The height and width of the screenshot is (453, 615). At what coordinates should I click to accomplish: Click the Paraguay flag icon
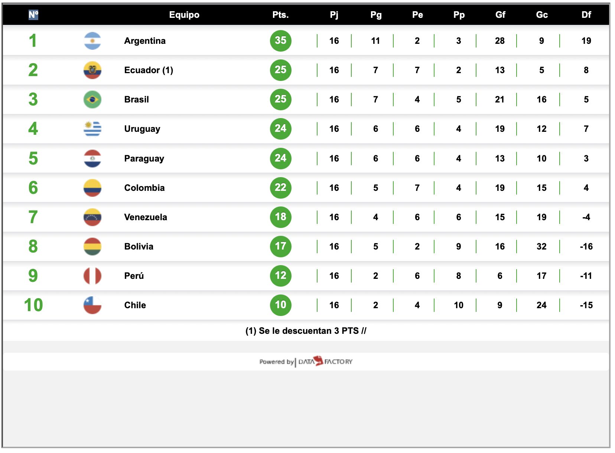[x=92, y=159]
